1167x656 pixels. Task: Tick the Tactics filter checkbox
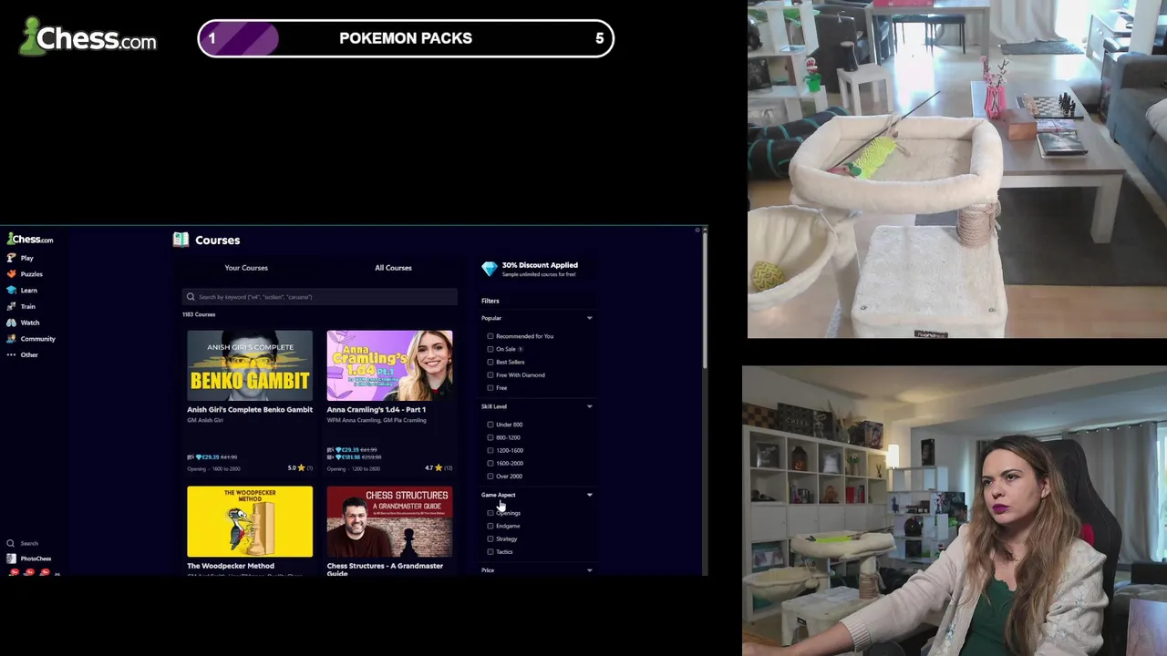tap(491, 551)
